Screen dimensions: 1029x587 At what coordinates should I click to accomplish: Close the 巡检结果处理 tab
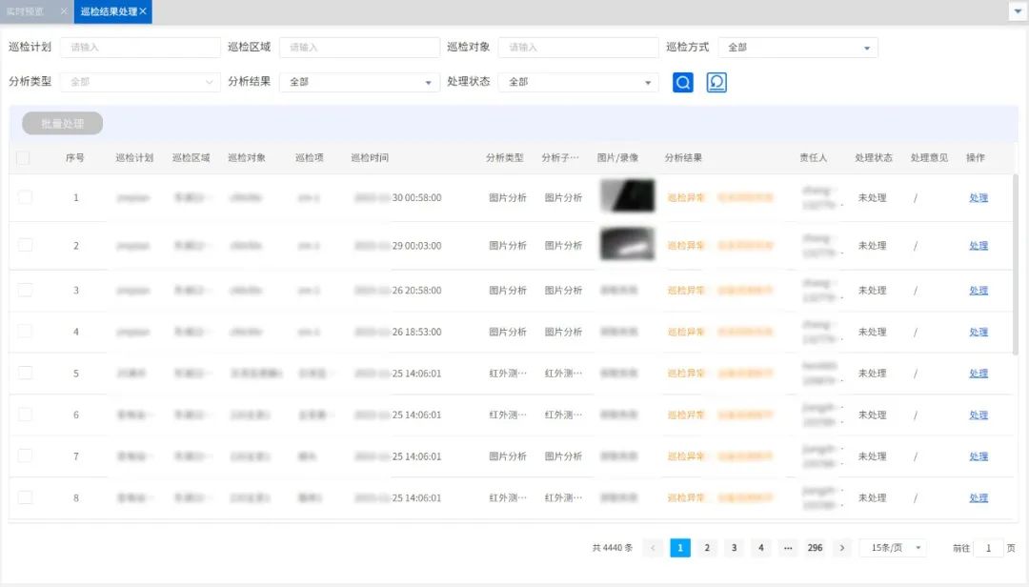tap(141, 11)
